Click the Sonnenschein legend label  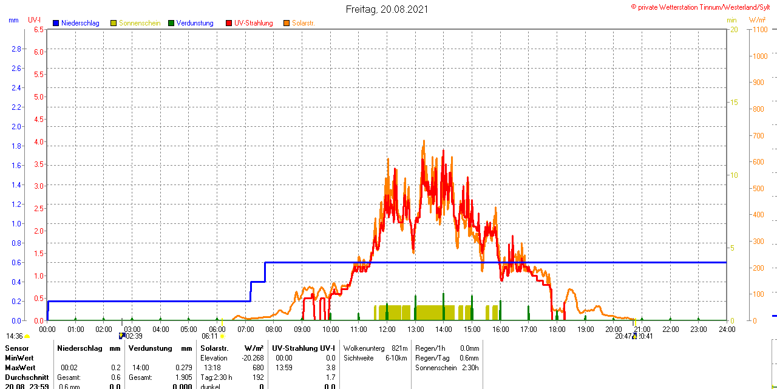[x=140, y=23]
